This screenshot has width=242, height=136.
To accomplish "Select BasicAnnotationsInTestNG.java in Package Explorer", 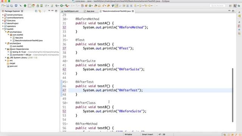I will (29, 40).
